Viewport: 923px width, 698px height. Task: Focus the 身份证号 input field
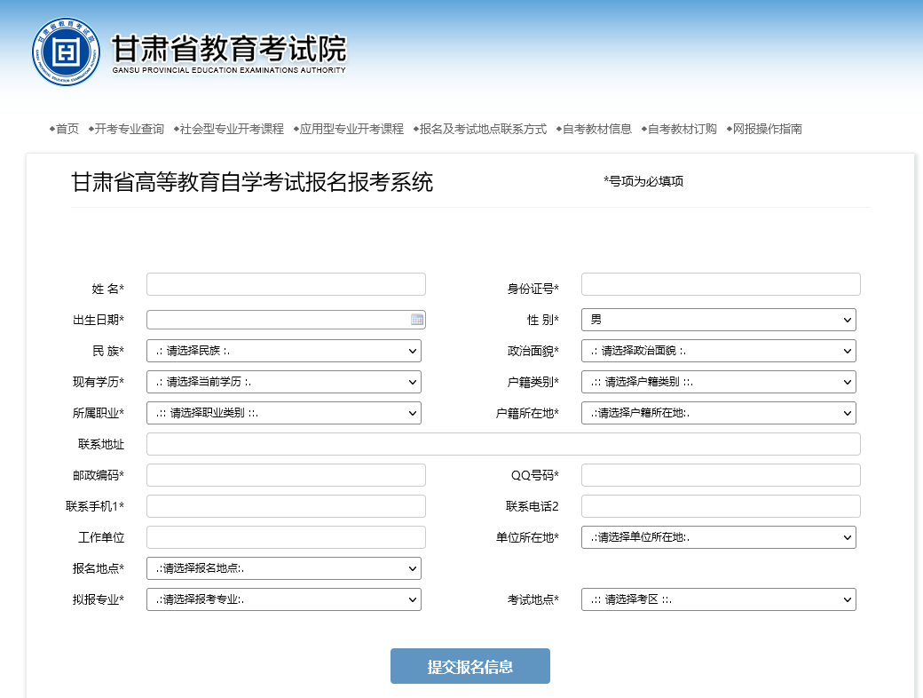[721, 284]
